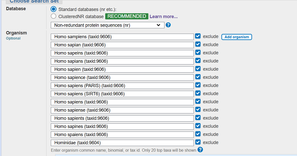Click the help icon near organism instructions
Image resolution: width=297 pixels, height=156 pixels.
pos(200,150)
